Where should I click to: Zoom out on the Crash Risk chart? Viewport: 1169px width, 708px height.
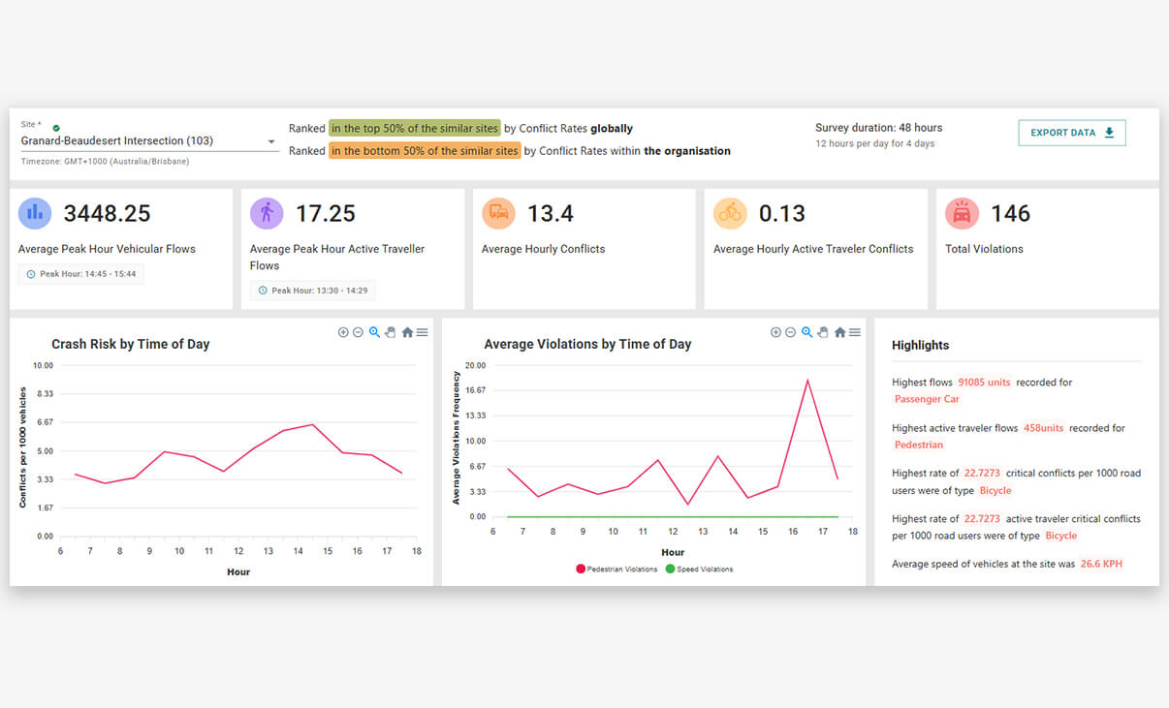click(x=358, y=332)
